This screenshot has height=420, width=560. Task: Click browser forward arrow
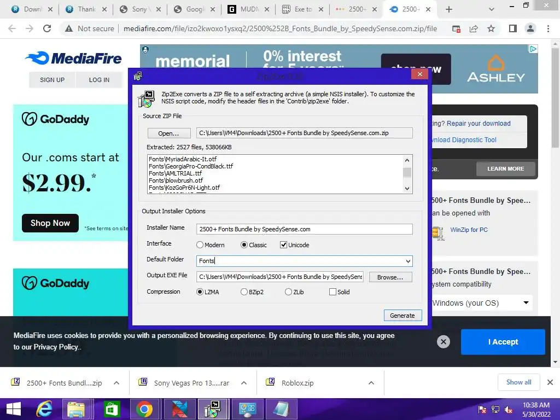tap(30, 28)
